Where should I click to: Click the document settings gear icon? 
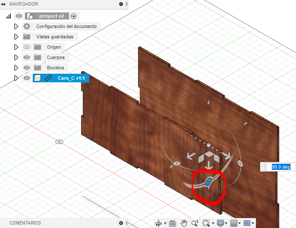pyautogui.click(x=27, y=26)
